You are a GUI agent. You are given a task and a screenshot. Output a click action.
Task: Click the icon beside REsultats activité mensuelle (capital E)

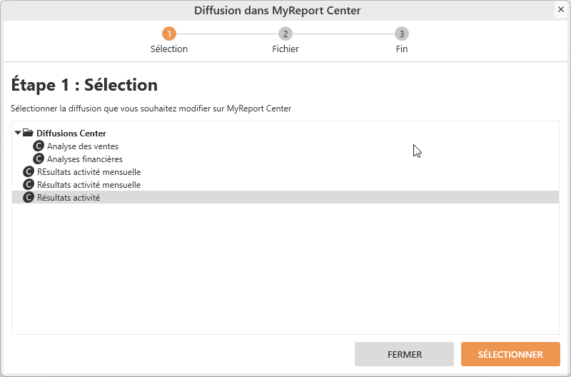(29, 172)
